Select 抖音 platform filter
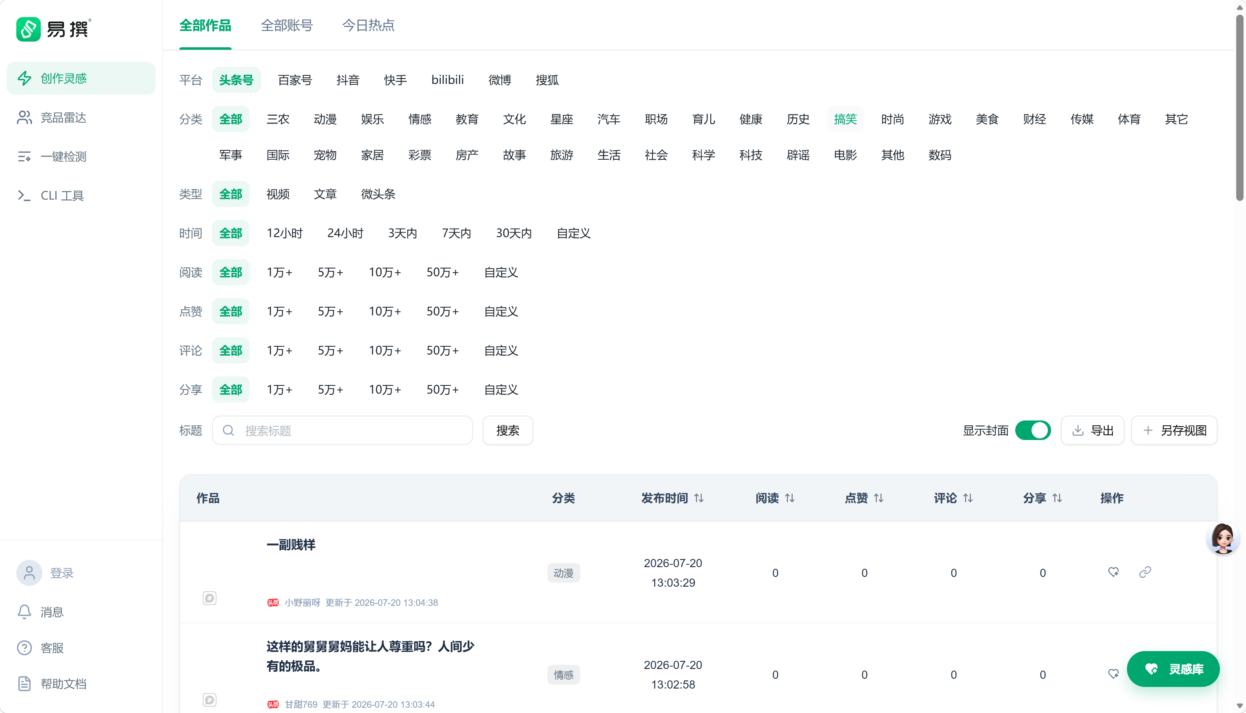Viewport: 1246px width, 713px height. (x=348, y=80)
